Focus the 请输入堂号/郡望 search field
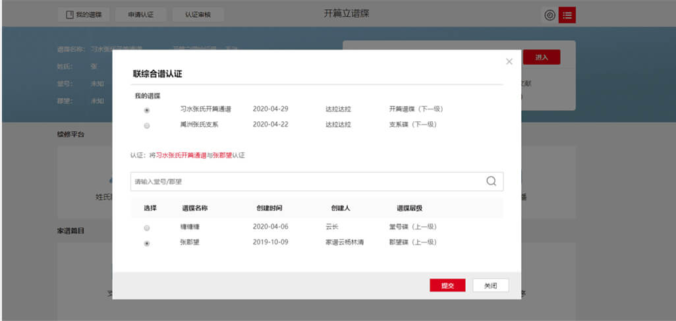Image resolution: width=676 pixels, height=321 pixels. [x=303, y=181]
